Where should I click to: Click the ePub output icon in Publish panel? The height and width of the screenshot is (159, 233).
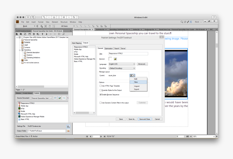19,108
